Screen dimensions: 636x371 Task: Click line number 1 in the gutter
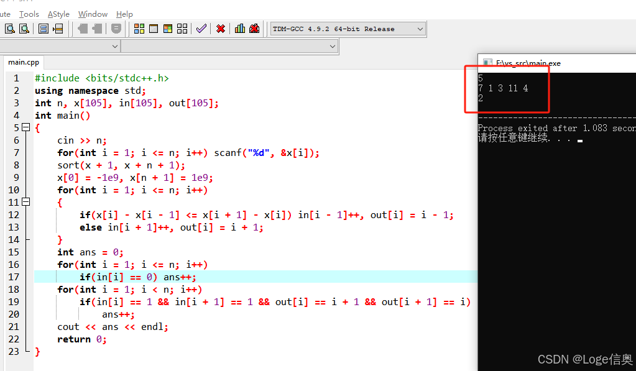pos(16,78)
